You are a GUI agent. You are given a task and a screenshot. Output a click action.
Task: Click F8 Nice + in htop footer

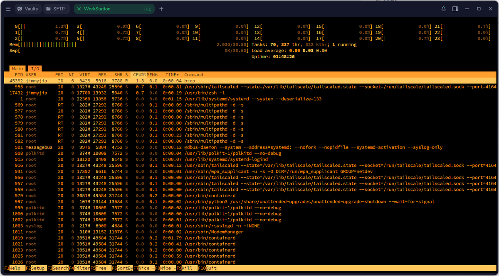point(166,268)
